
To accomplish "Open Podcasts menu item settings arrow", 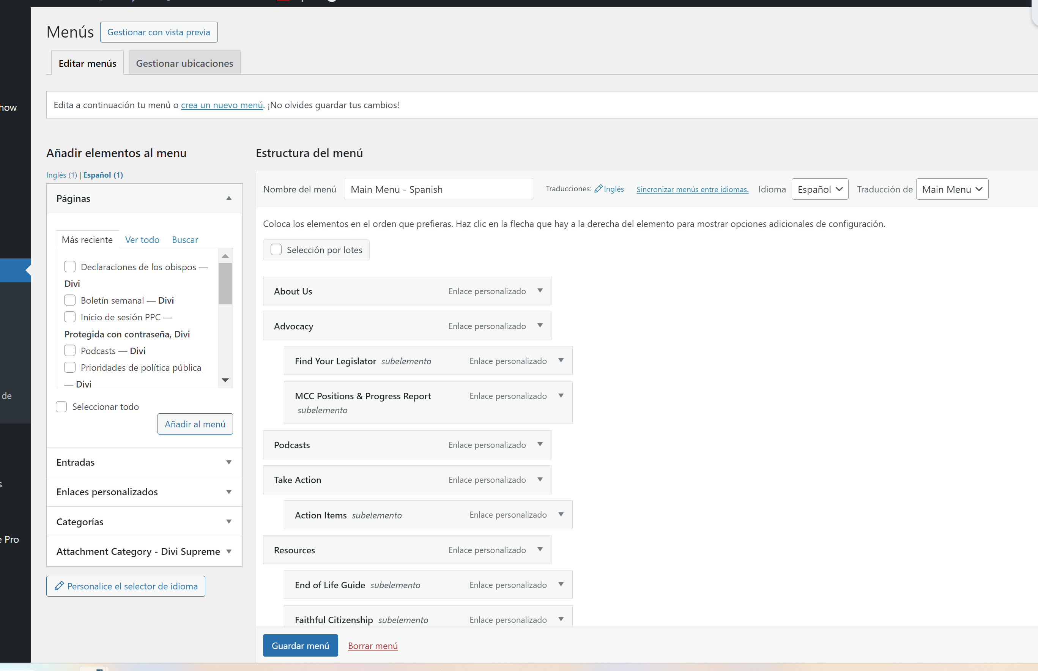I will (x=540, y=444).
